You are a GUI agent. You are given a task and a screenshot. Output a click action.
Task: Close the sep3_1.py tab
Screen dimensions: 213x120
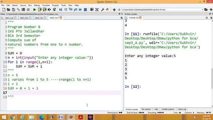[x=15, y=18]
